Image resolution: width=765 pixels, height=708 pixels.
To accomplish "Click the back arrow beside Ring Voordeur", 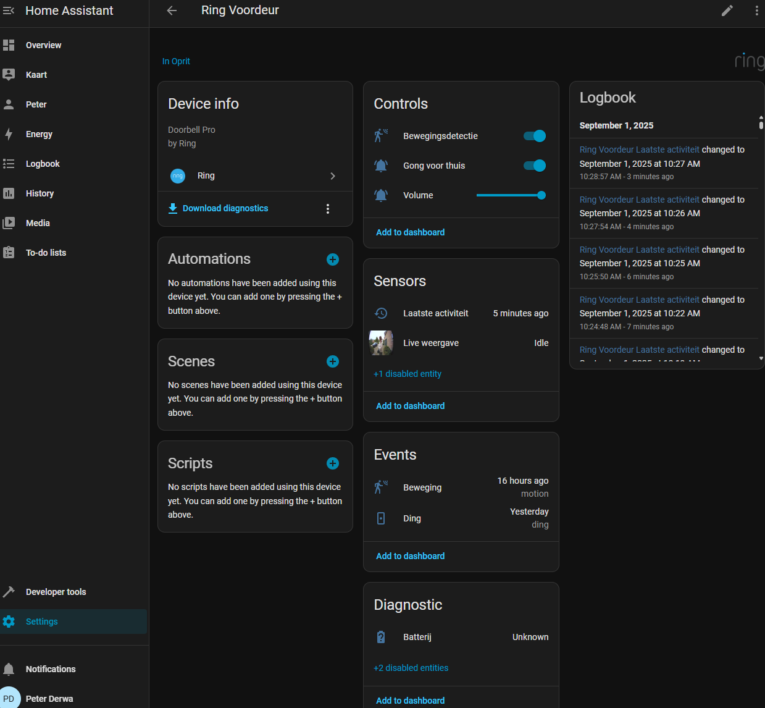I will point(172,11).
